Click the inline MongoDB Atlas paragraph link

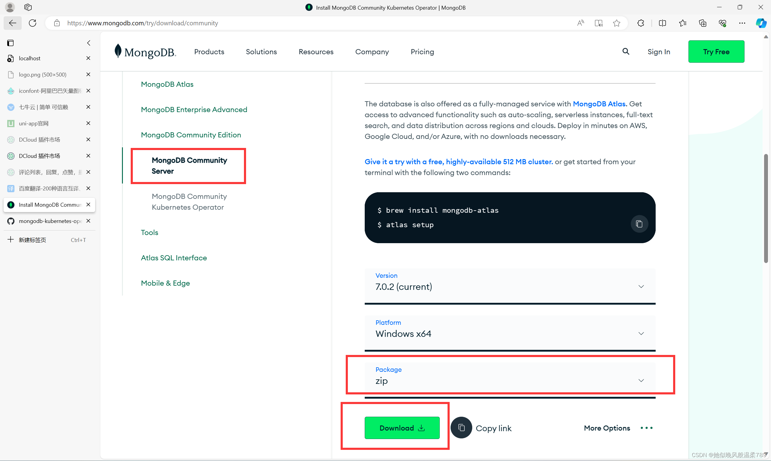tap(600, 104)
